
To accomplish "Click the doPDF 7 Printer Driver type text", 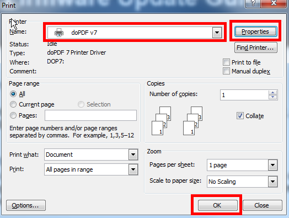I will (77, 52).
